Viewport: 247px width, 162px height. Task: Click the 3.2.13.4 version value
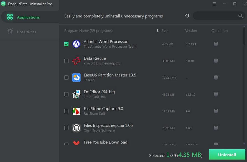[191, 44]
